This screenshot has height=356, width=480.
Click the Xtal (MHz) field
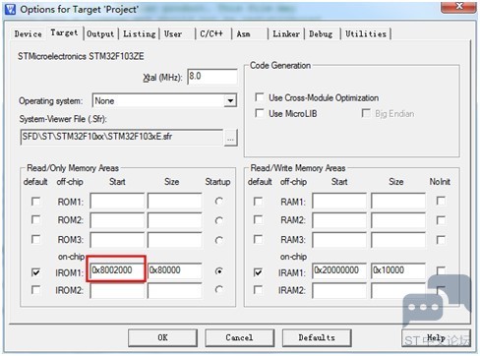click(x=212, y=77)
